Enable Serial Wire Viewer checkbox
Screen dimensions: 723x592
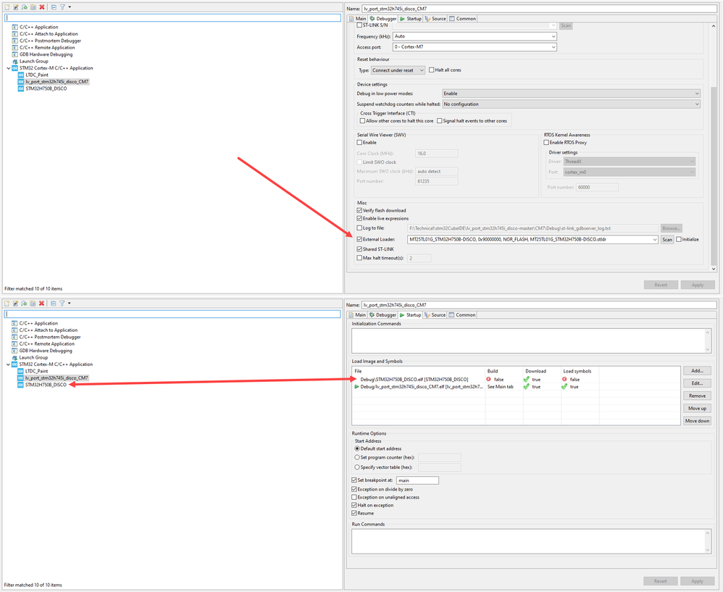[x=359, y=143]
